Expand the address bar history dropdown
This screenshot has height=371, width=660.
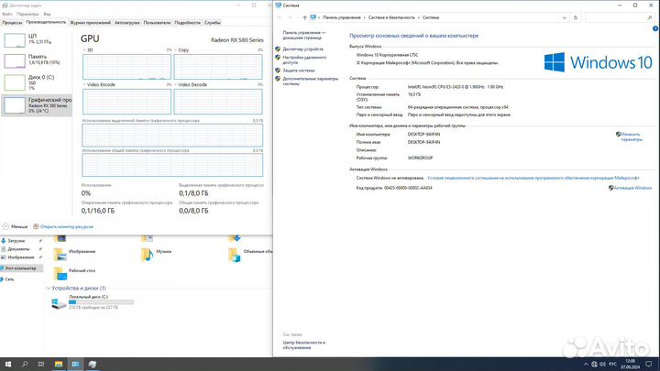click(564, 17)
